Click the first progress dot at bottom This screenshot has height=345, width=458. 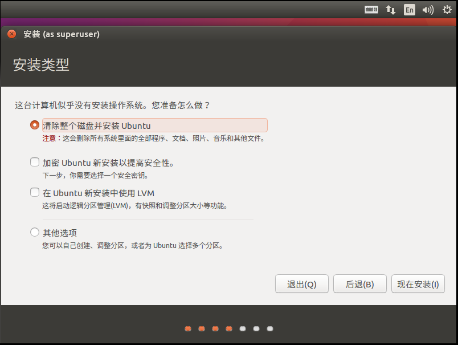[188, 328]
